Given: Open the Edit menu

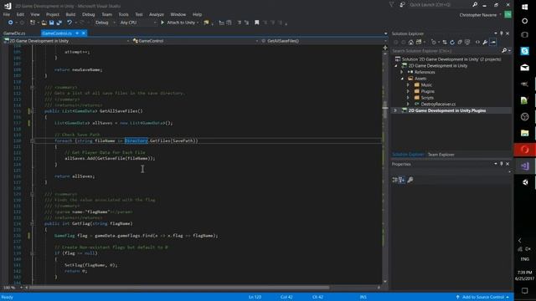Looking at the screenshot, I should click(20, 14).
